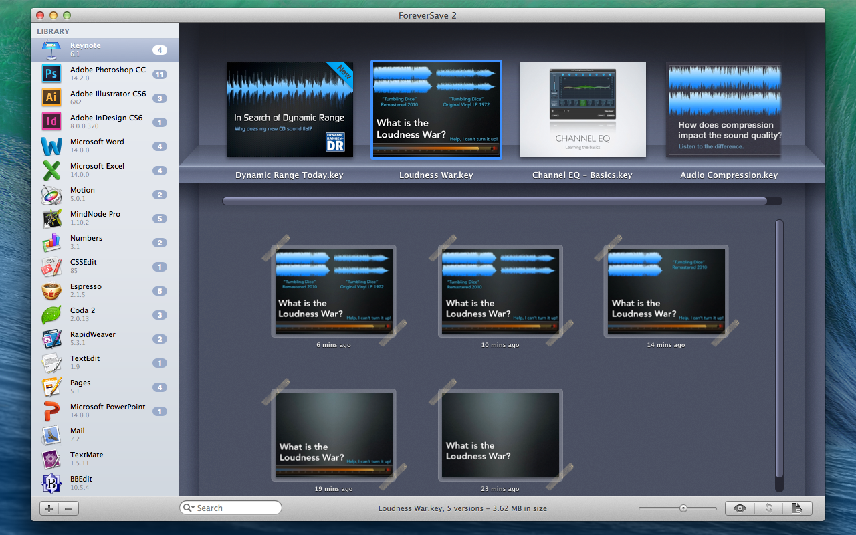Select the Mail app icon
Screen dimensions: 856x535
tap(51, 435)
